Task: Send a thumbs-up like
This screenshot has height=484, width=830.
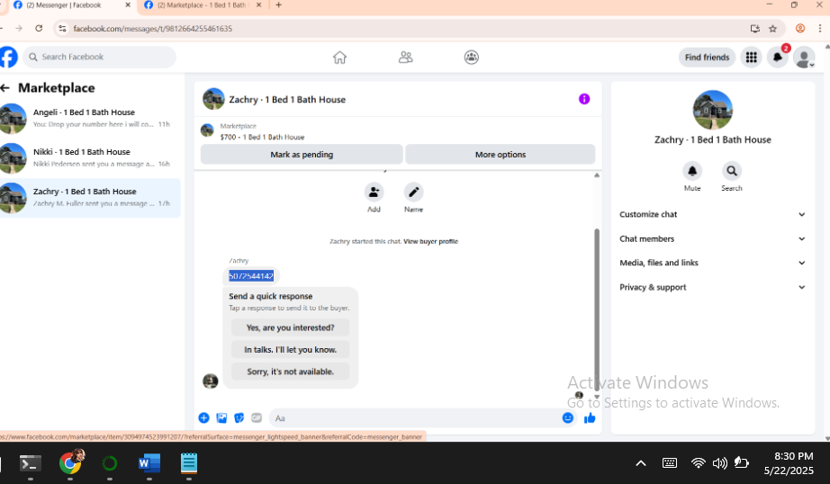Action: (589, 418)
